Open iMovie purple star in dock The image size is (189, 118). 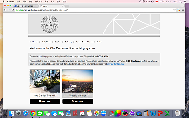[x=132, y=113]
